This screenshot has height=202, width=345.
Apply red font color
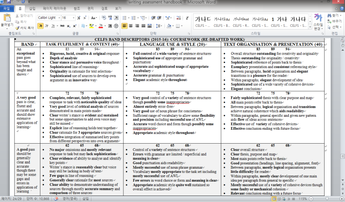point(101,26)
